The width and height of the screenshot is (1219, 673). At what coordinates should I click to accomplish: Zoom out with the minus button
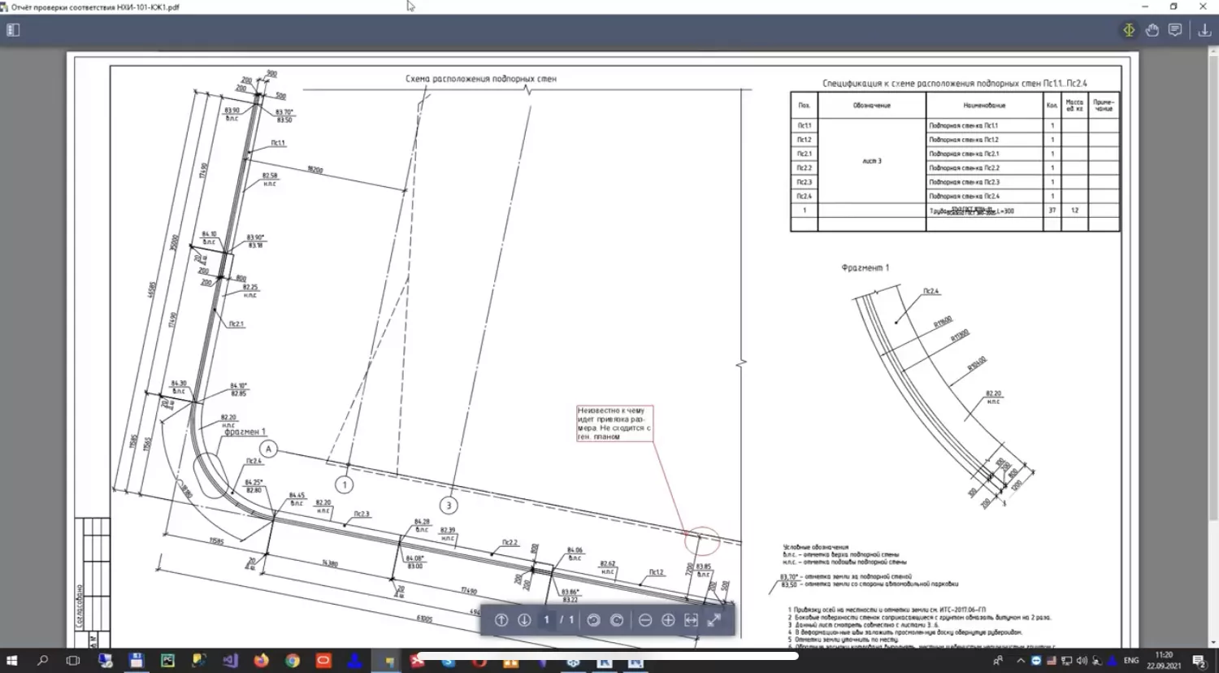[645, 620]
